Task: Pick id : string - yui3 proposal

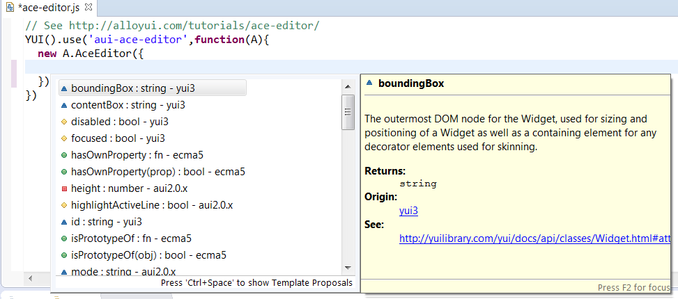Action: pos(107,222)
